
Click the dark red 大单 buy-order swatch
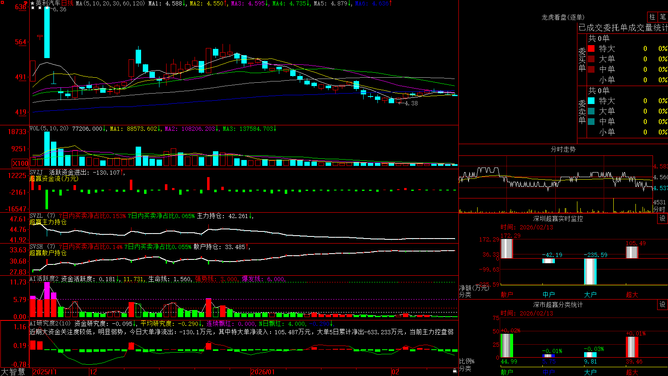coord(591,59)
